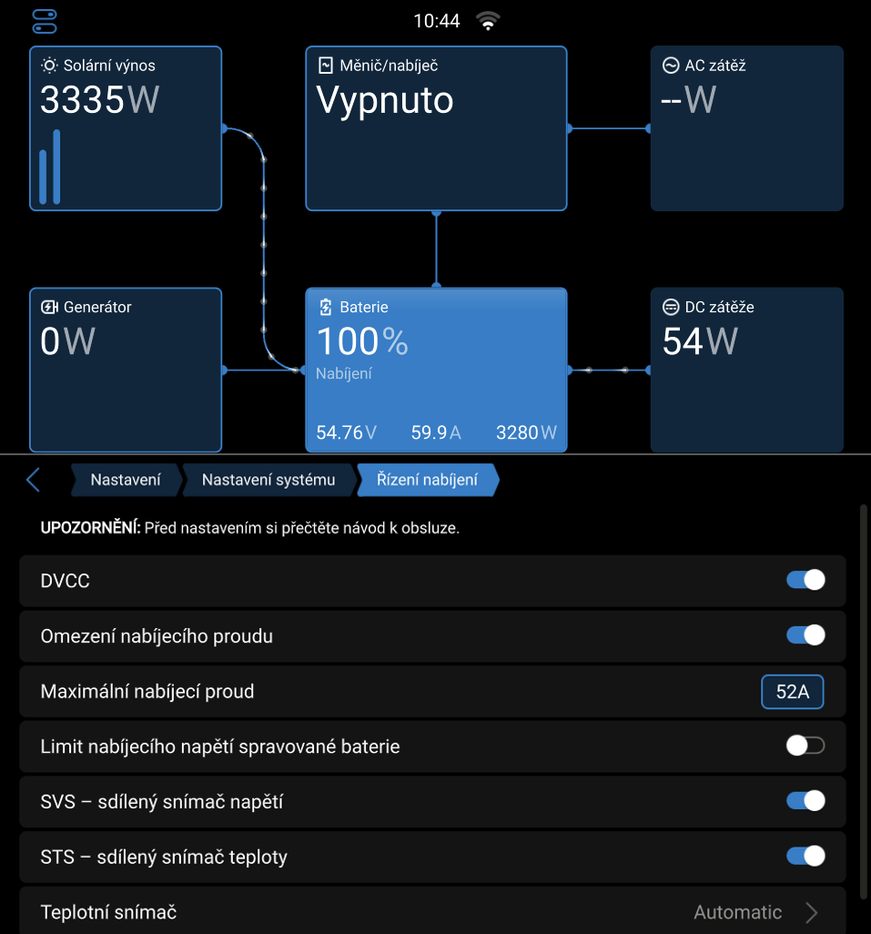
Task: Click the Generátor icon
Action: (49, 307)
